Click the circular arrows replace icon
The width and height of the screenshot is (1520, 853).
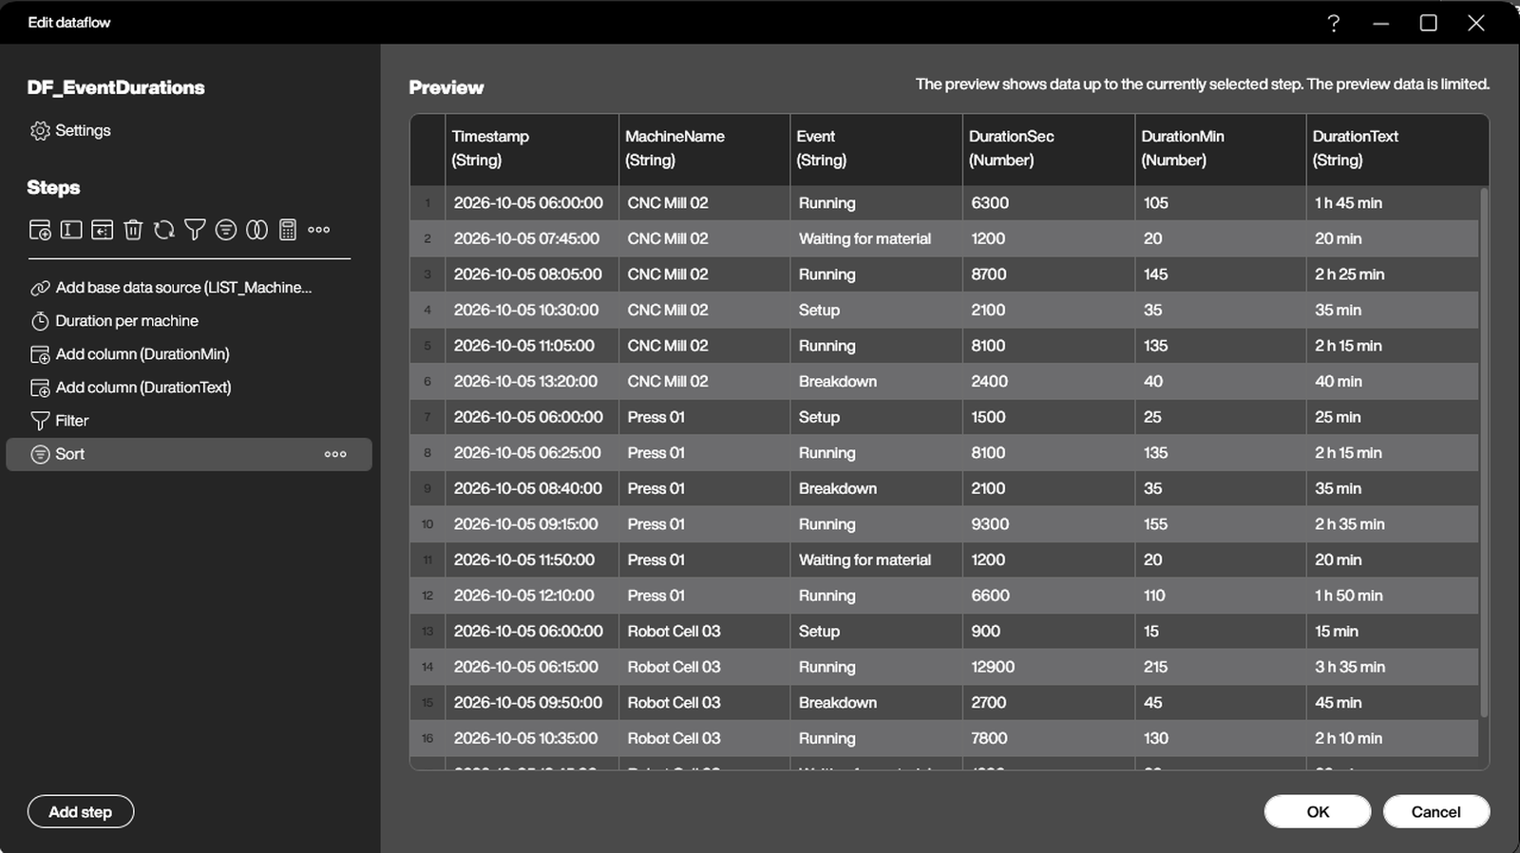pos(164,230)
